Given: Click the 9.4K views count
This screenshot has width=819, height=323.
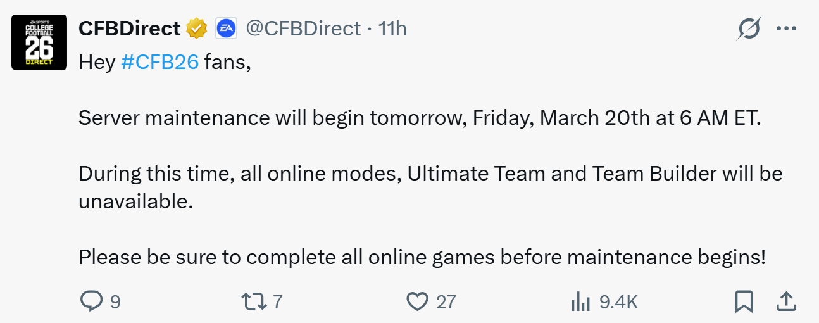Looking at the screenshot, I should click(x=618, y=302).
